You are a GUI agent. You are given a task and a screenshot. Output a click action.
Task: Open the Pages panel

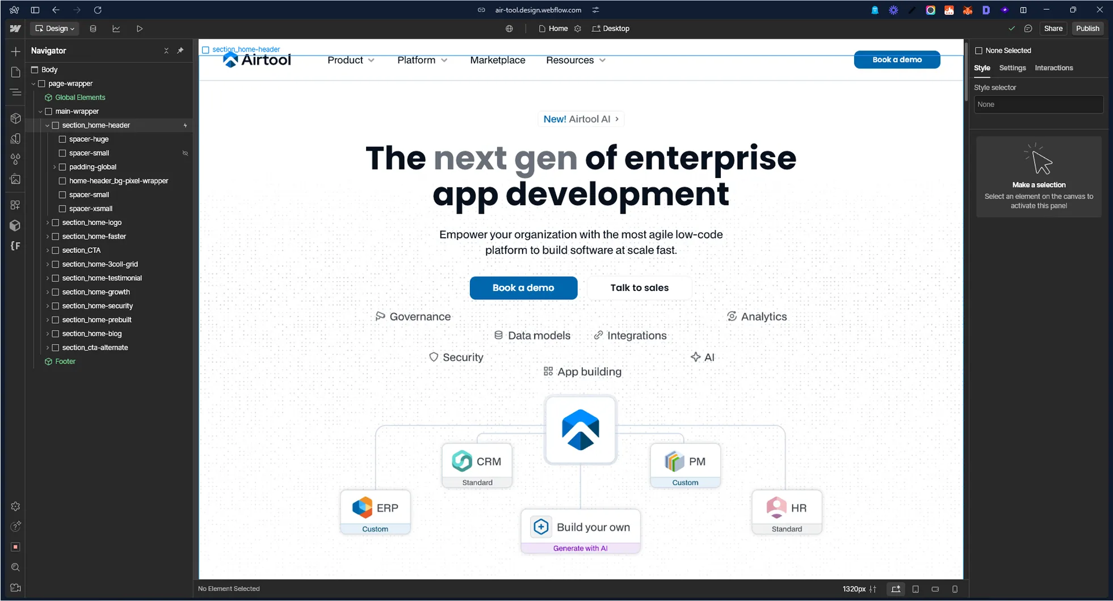click(x=15, y=72)
